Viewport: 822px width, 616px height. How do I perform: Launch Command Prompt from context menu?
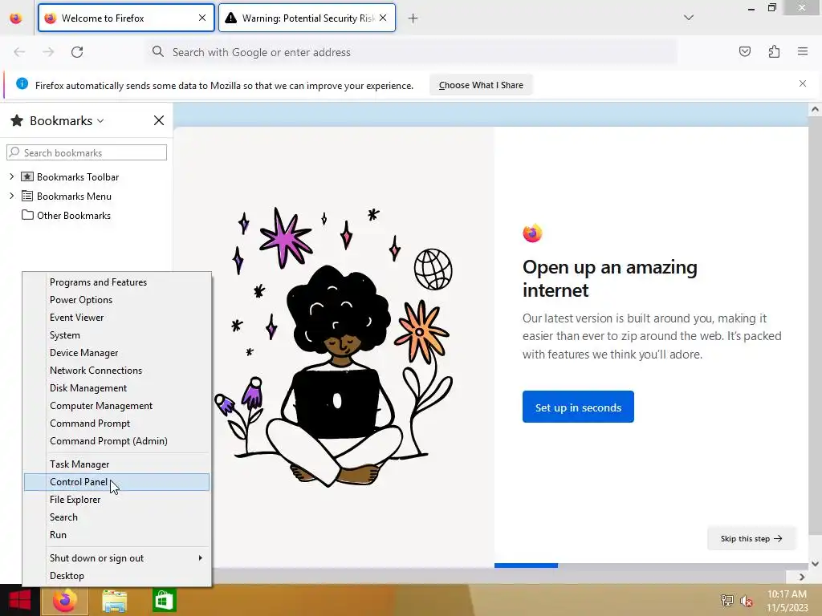pos(116,423)
